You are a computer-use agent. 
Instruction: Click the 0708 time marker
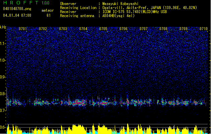coord(163,29)
